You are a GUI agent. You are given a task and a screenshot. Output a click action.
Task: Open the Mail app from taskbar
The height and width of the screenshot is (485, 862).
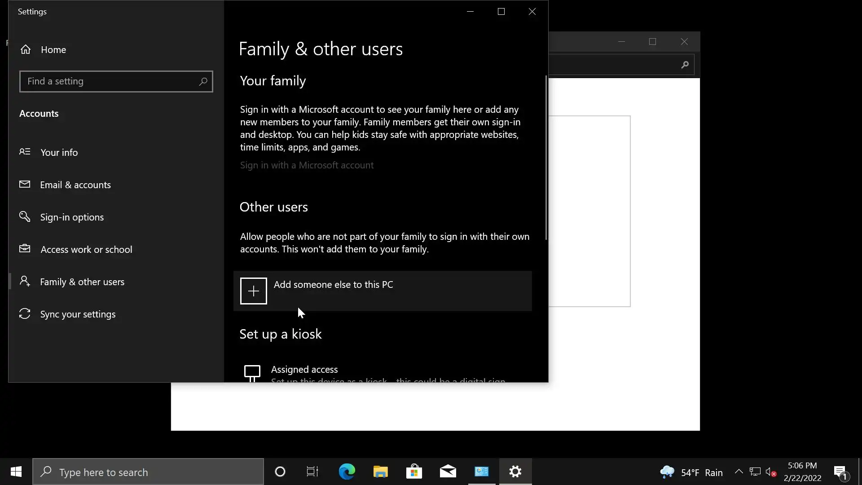(448, 472)
